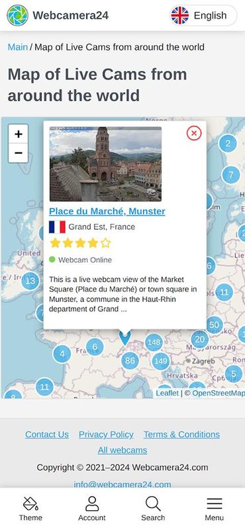245x530 pixels.
Task: Open the hamburger Menu
Action: [x=215, y=504]
